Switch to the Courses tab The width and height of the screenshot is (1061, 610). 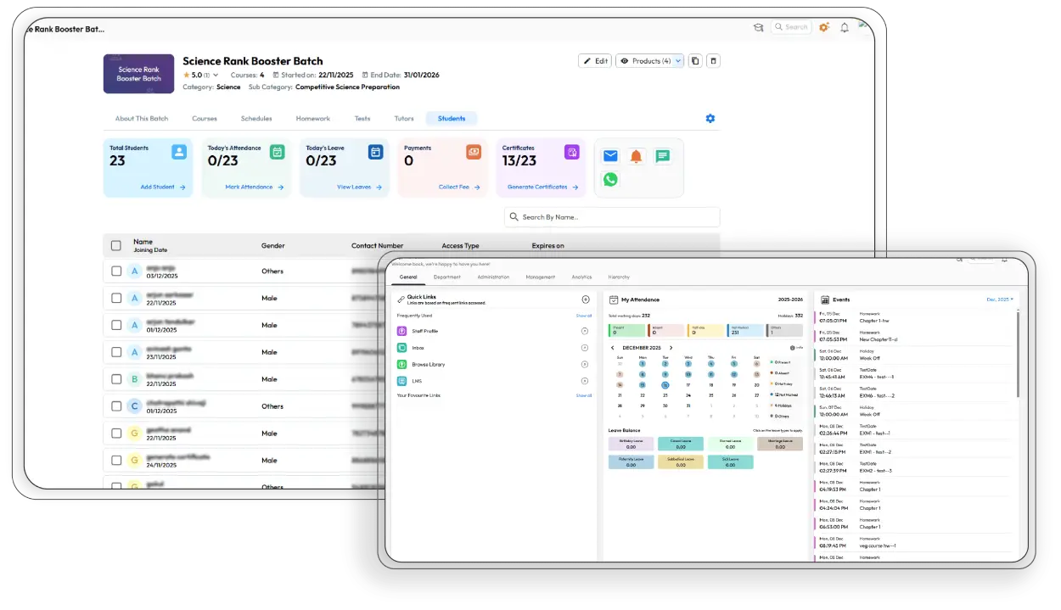point(205,118)
